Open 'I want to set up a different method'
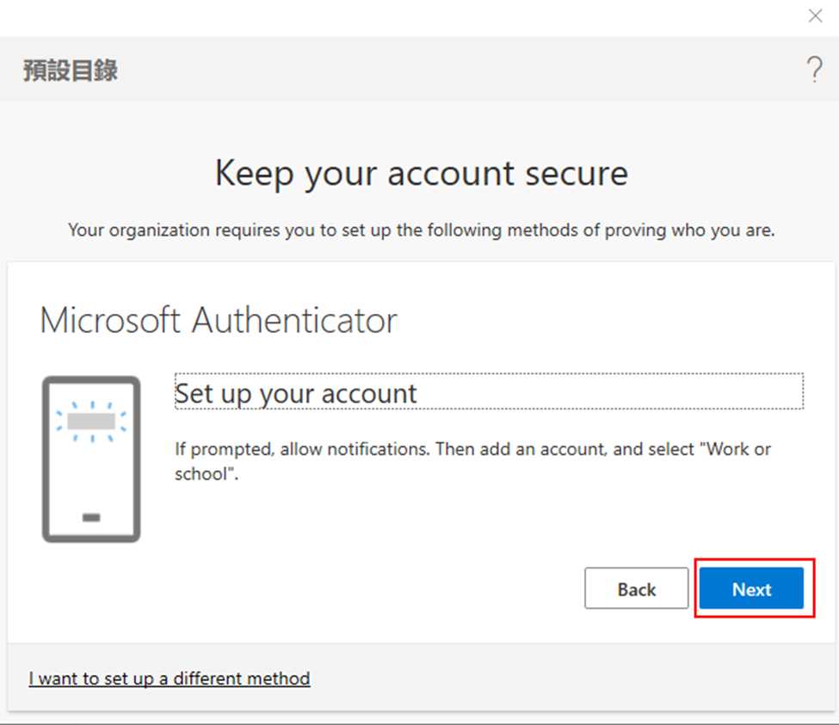 click(169, 679)
